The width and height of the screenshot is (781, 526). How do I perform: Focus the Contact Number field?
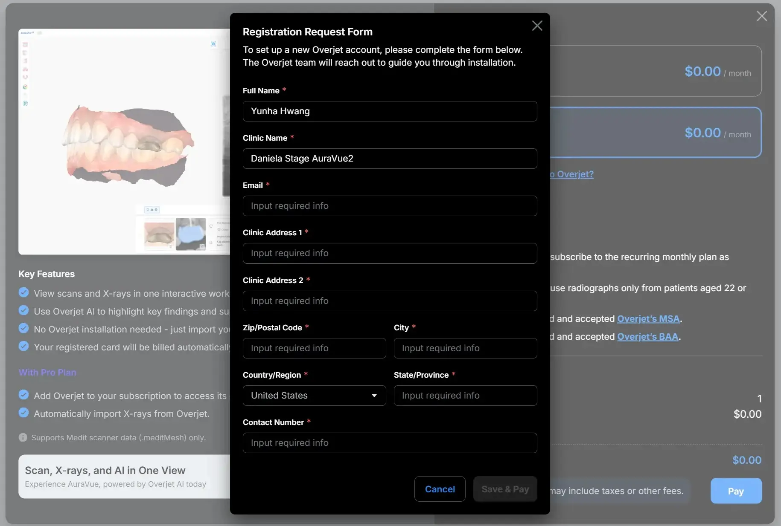[x=390, y=443]
